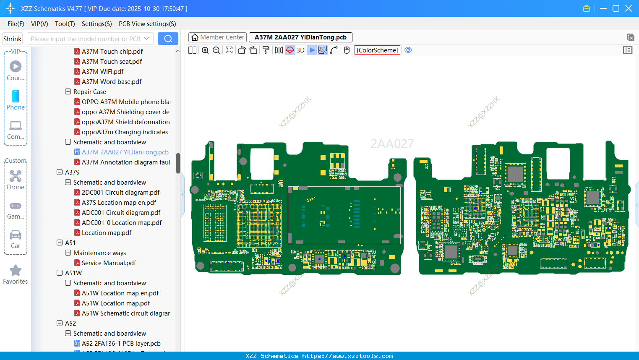The width and height of the screenshot is (639, 360).
Task: Click the mirror flip board icon
Action: coord(279,50)
